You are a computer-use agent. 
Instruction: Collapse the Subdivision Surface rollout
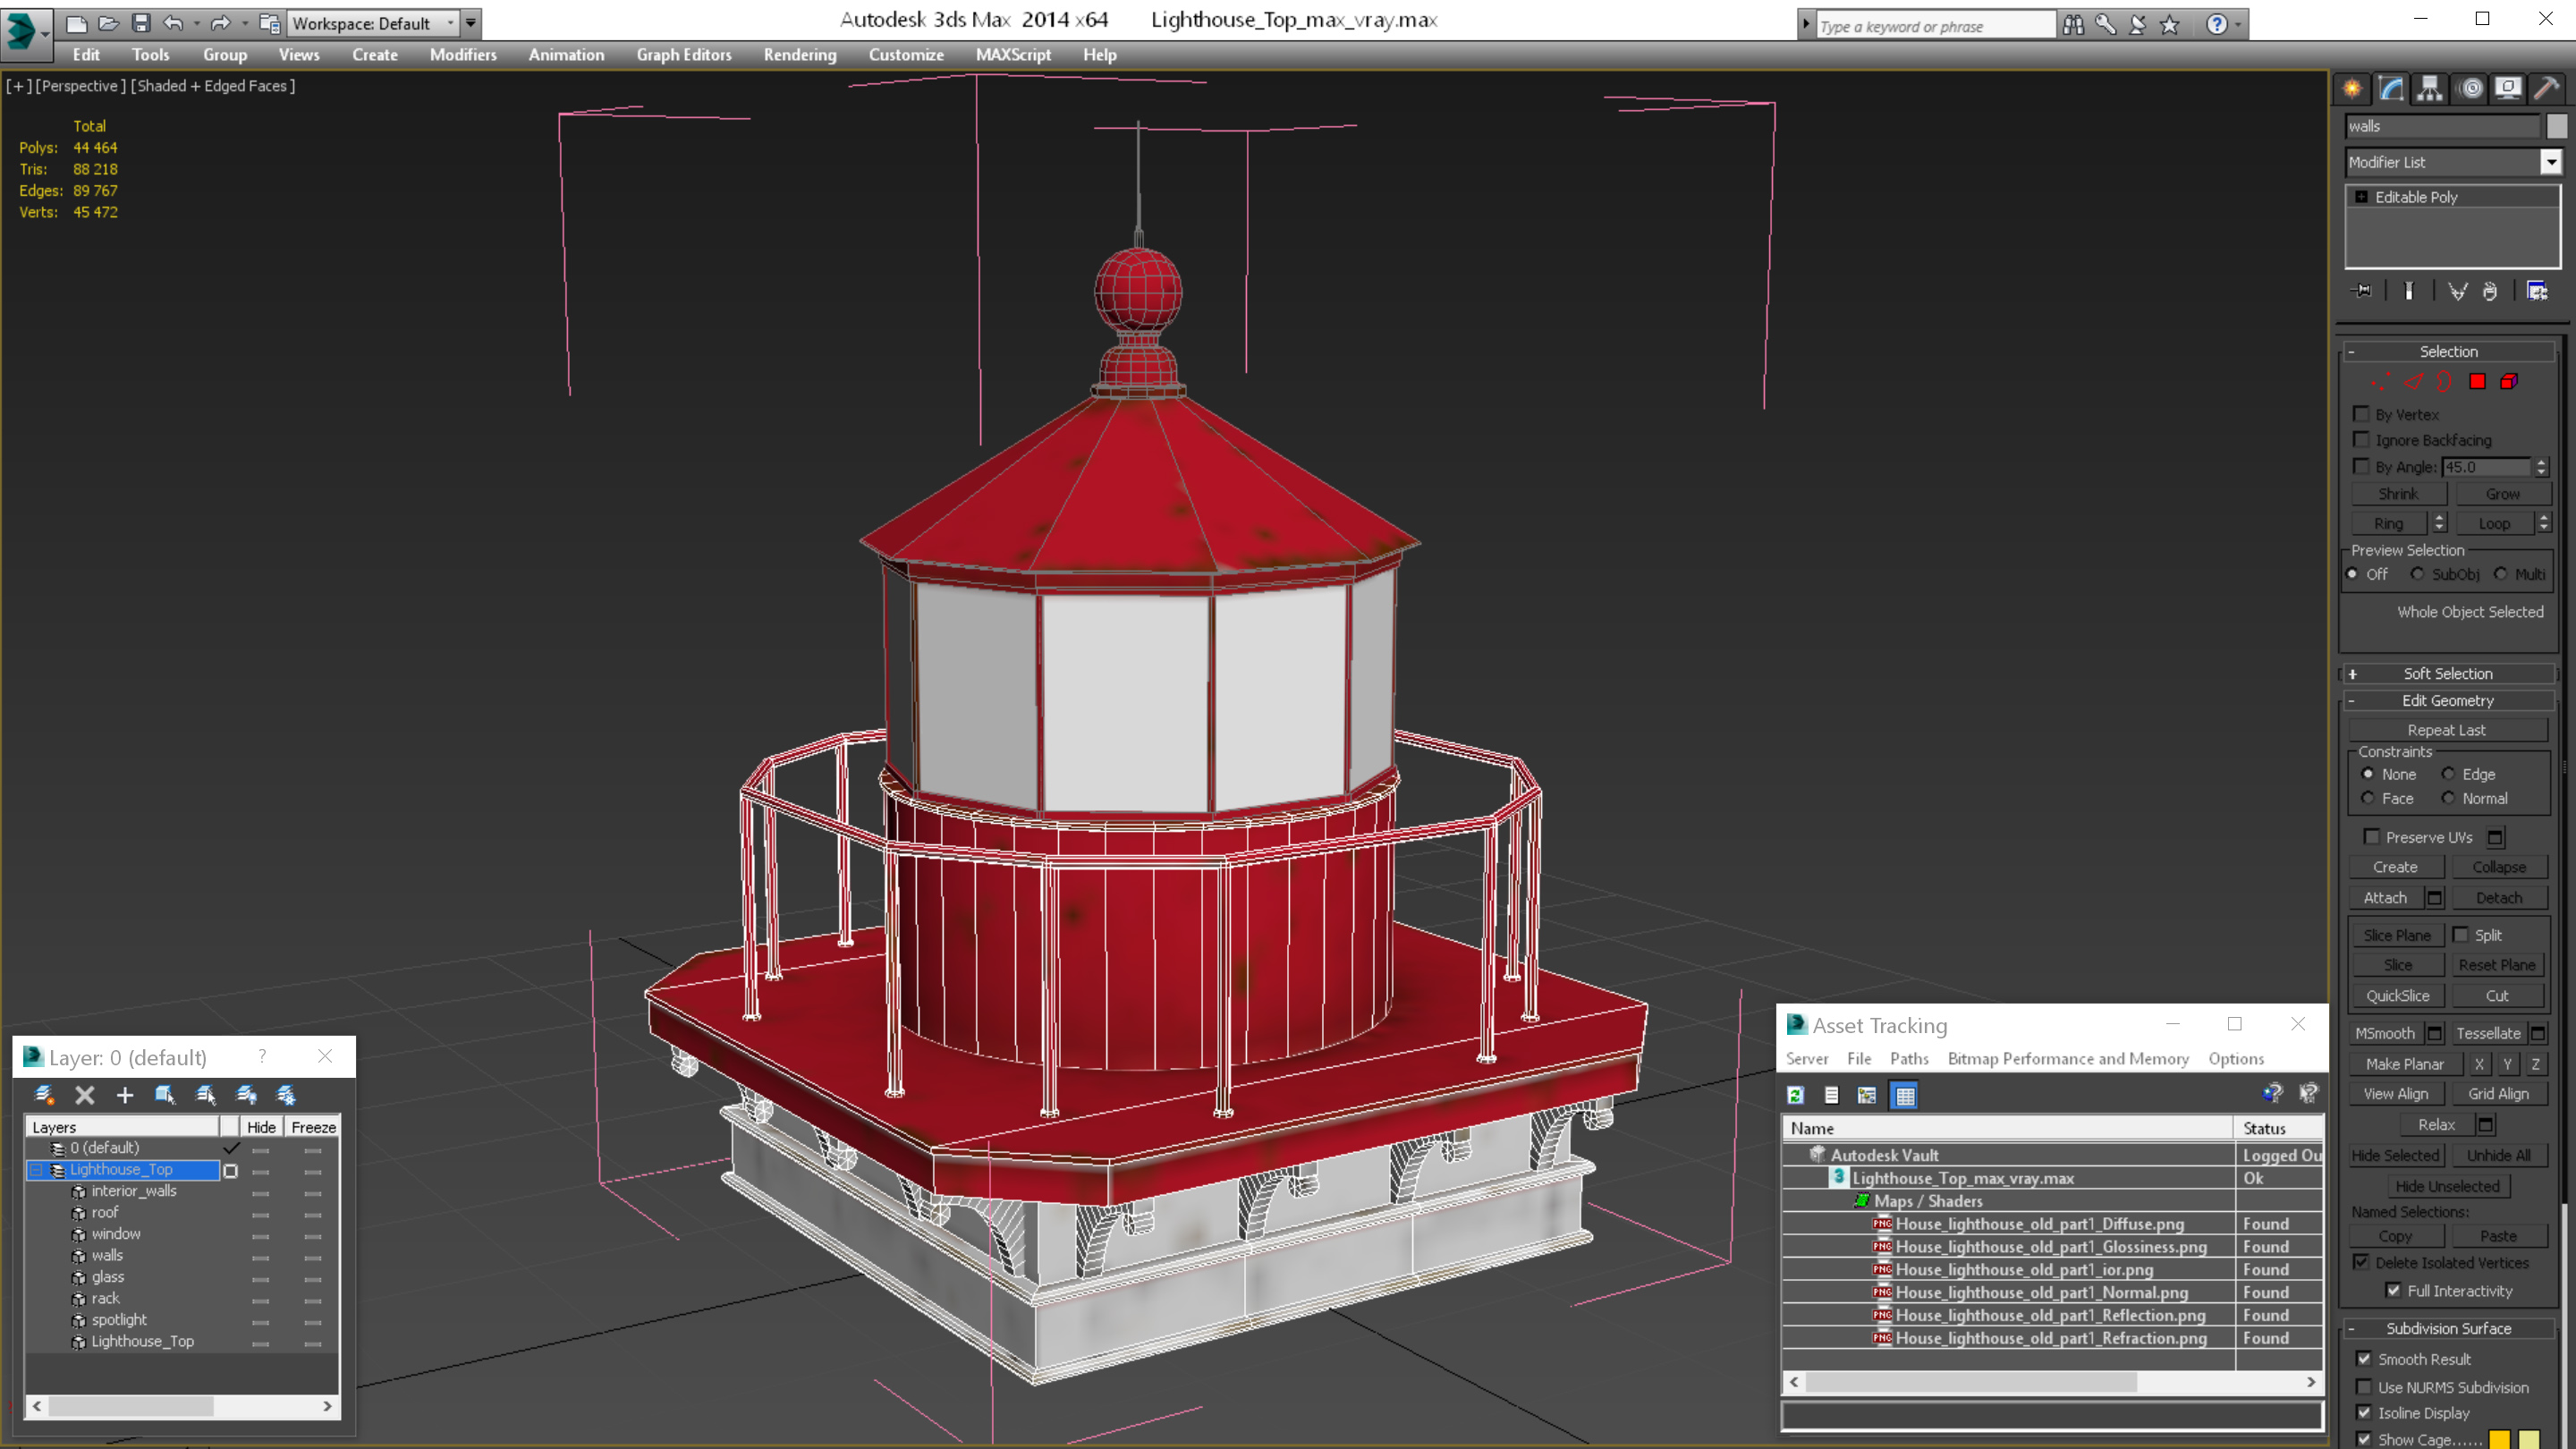[x=2448, y=1329]
